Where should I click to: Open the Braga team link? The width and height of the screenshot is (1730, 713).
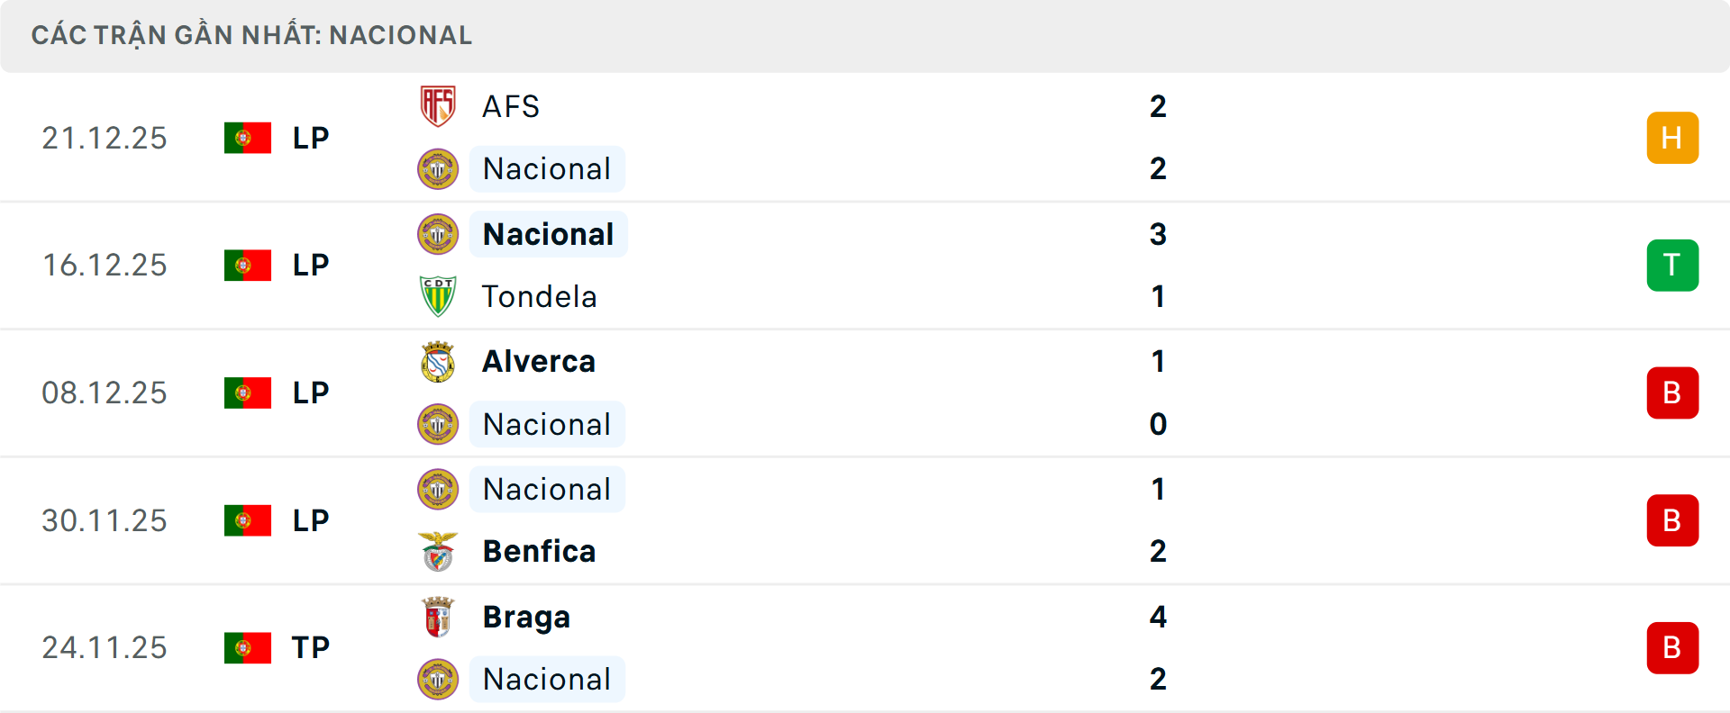click(526, 618)
